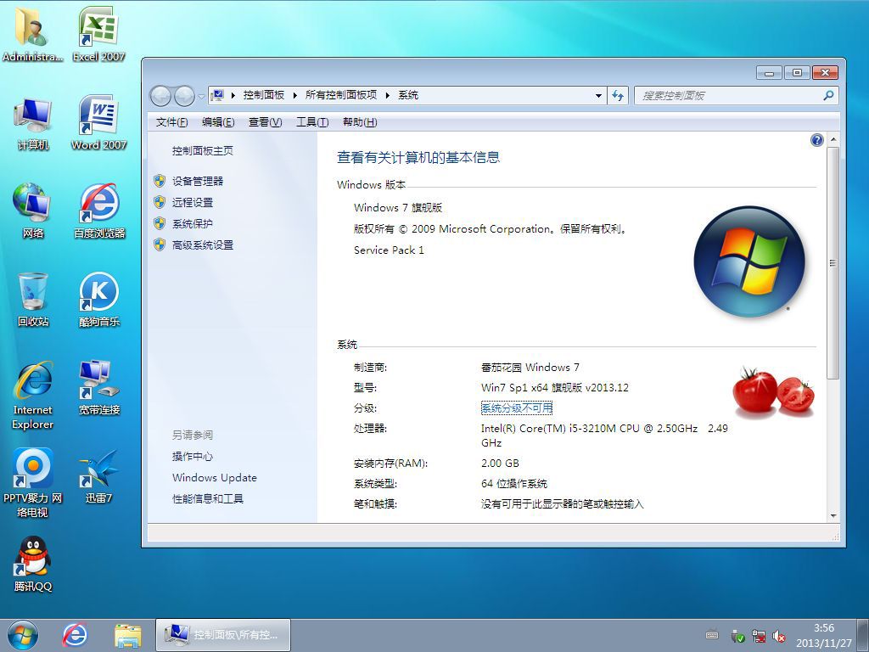Click the '64 位操作系统' system type value

pyautogui.click(x=514, y=483)
